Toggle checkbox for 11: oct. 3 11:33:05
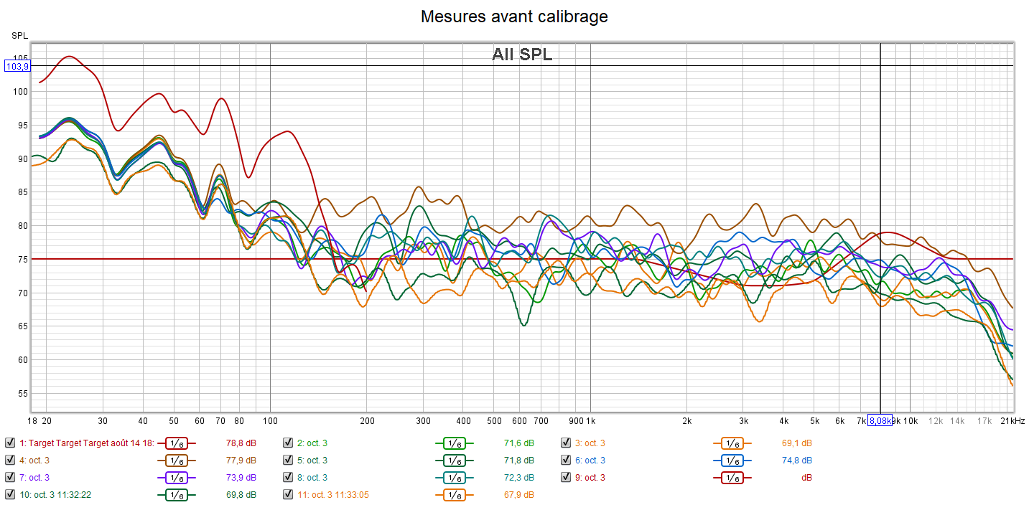 [288, 494]
